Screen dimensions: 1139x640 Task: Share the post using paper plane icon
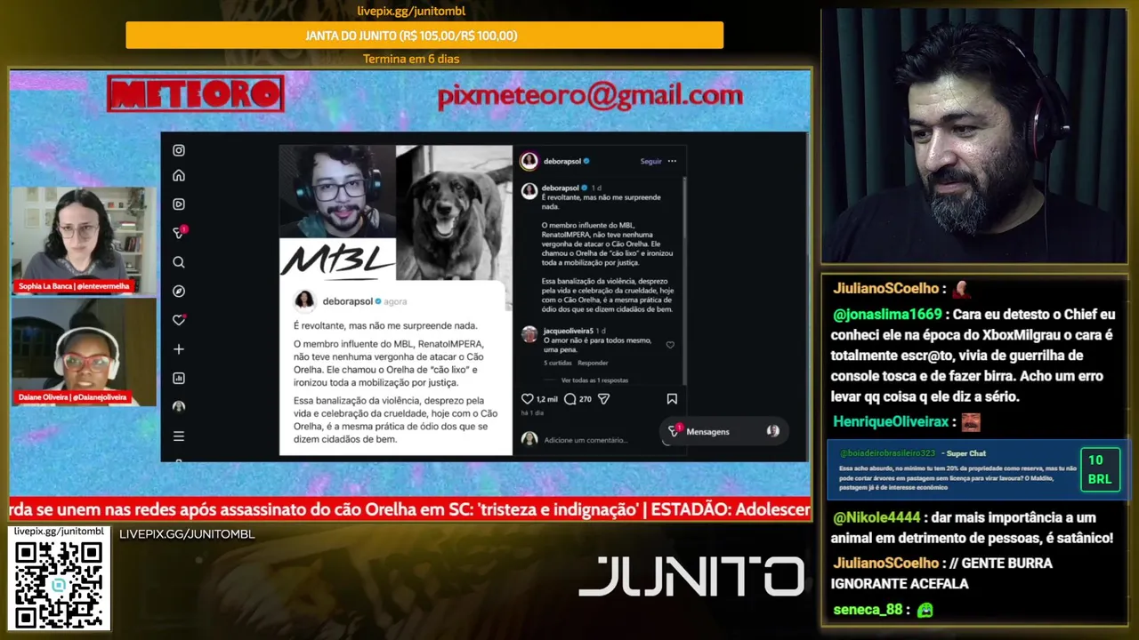click(603, 399)
